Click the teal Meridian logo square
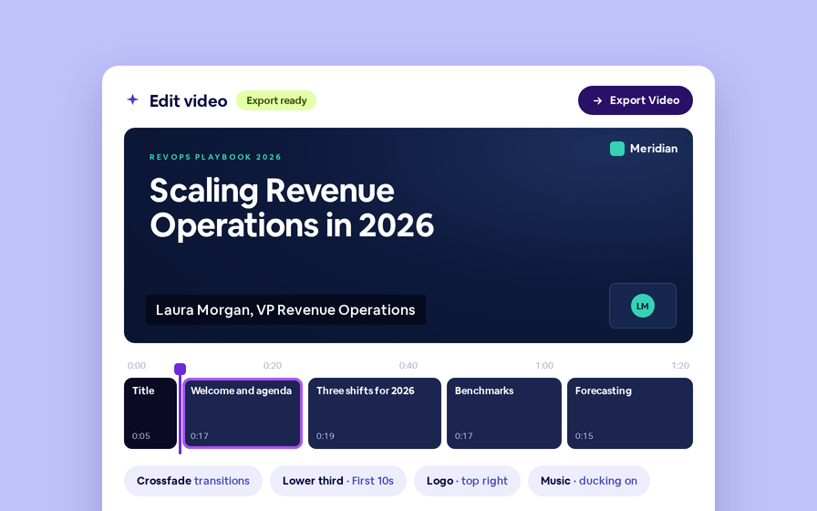Screen dimensions: 817x511 (617, 149)
